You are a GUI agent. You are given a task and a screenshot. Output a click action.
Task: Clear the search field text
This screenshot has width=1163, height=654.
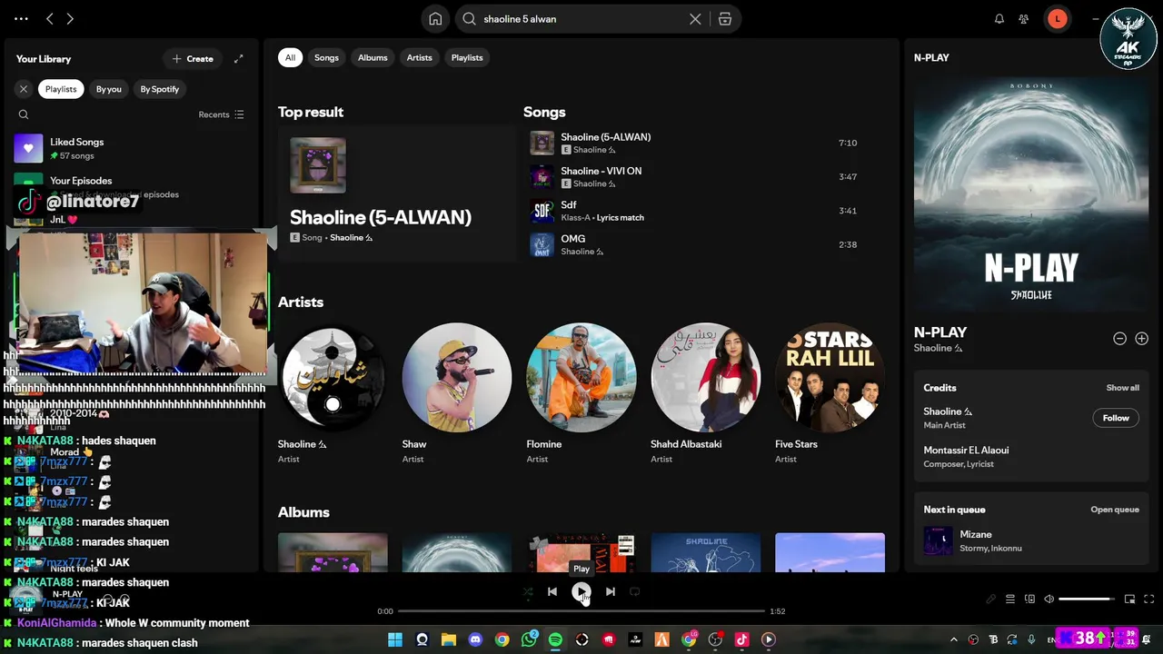click(x=695, y=19)
